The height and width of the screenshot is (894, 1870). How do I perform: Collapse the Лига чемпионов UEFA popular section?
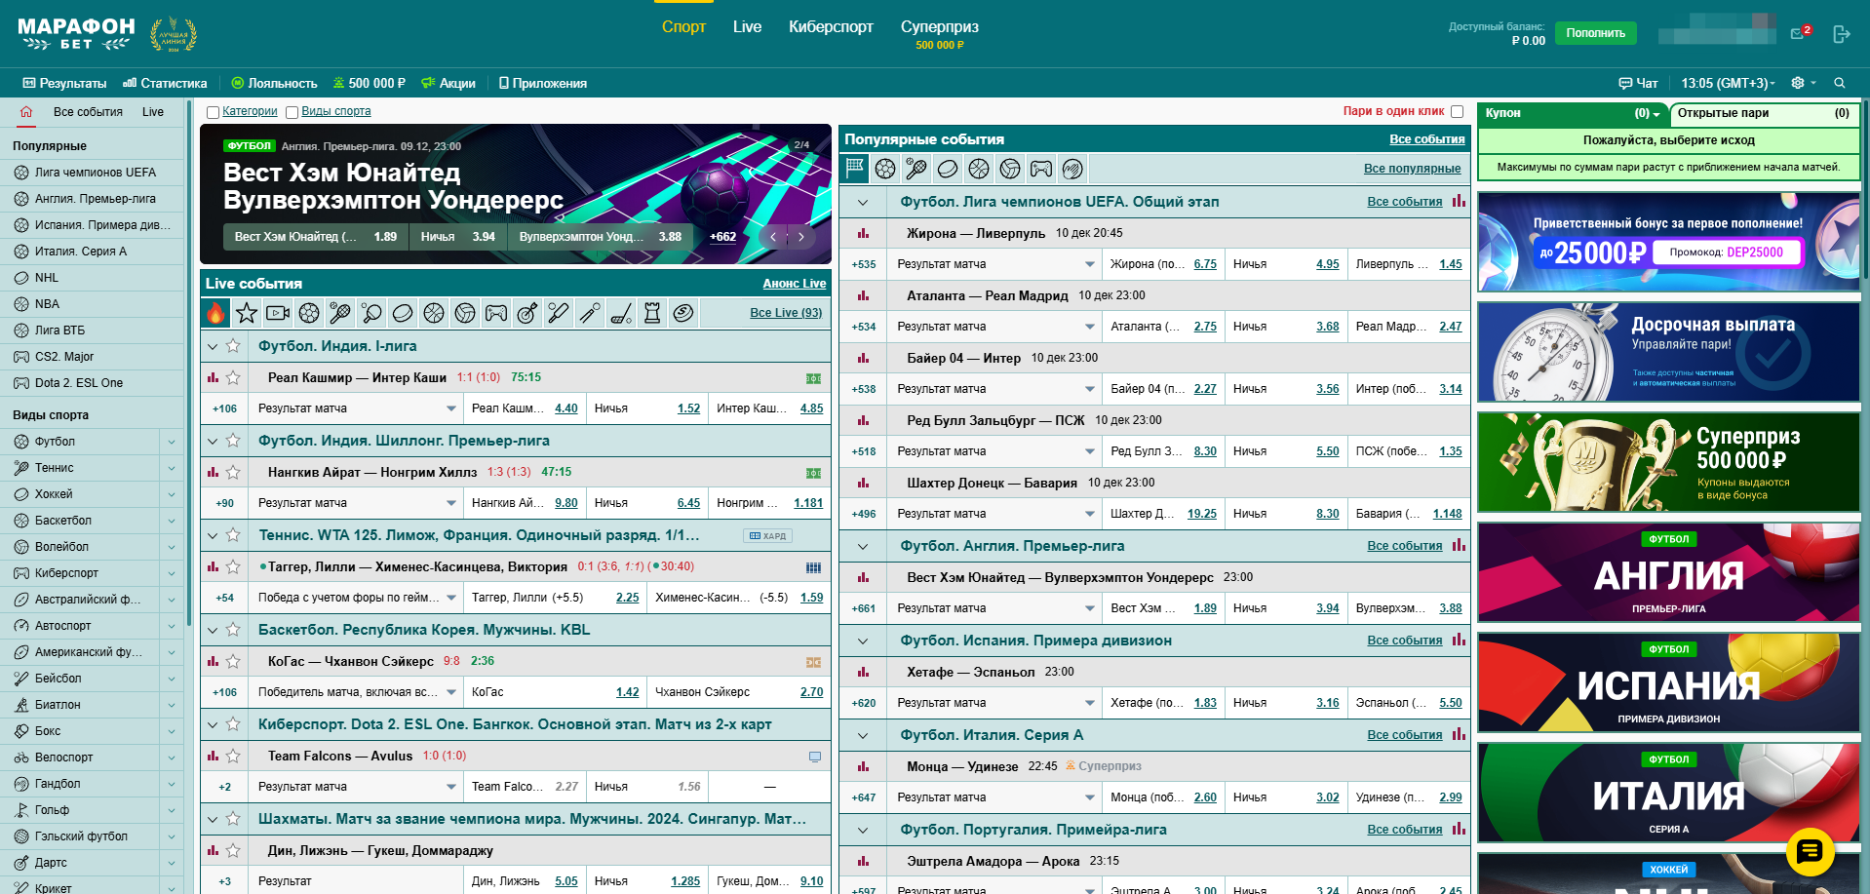(x=863, y=203)
